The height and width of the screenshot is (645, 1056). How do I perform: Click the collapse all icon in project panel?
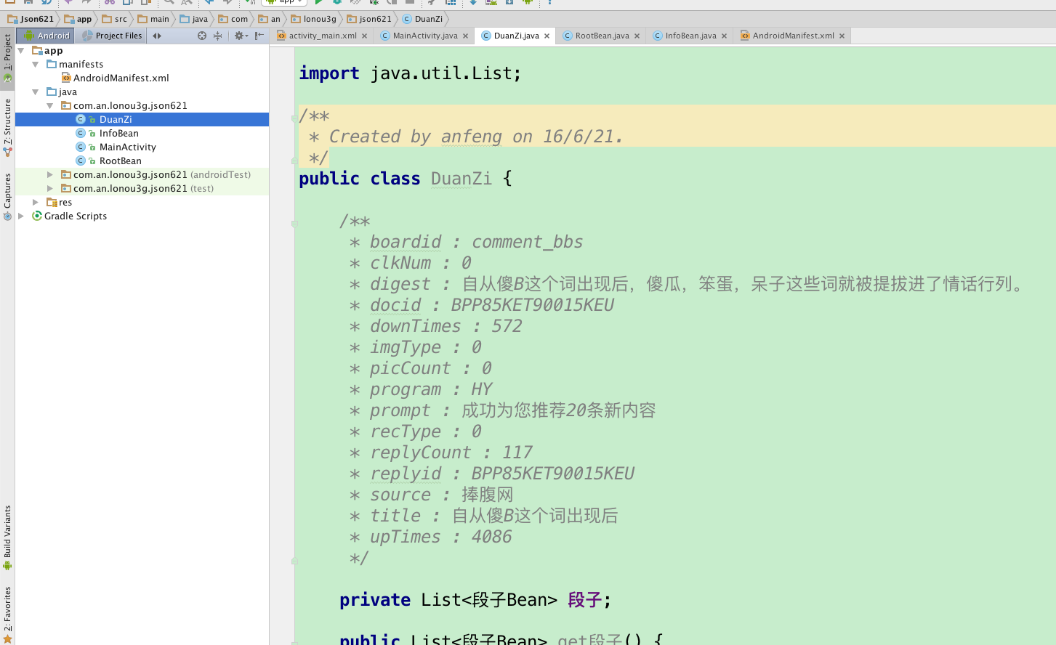pyautogui.click(x=217, y=36)
